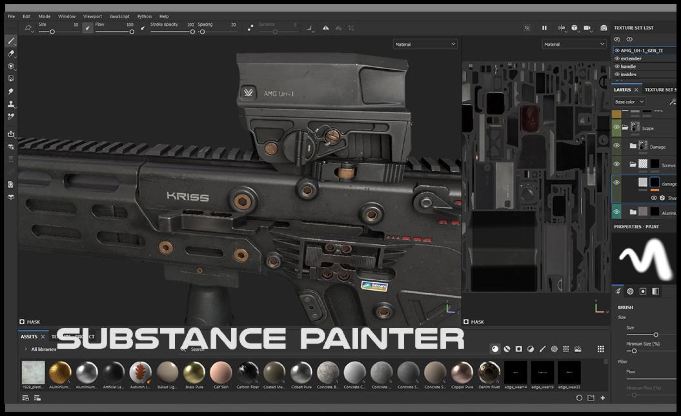681x416 pixels.
Task: Open the Viewport menu
Action: (x=93, y=16)
